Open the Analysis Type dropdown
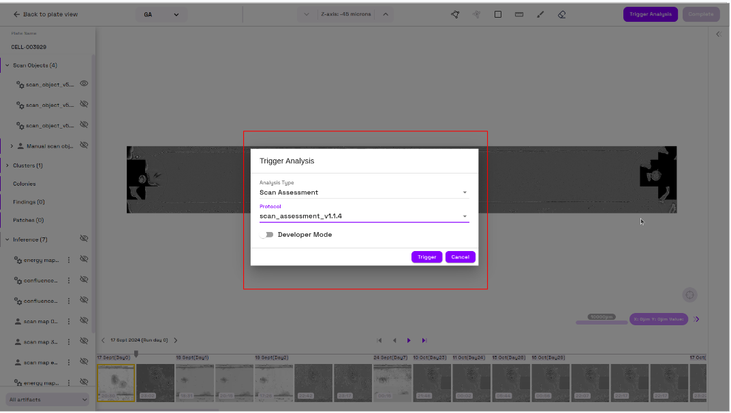 364,193
